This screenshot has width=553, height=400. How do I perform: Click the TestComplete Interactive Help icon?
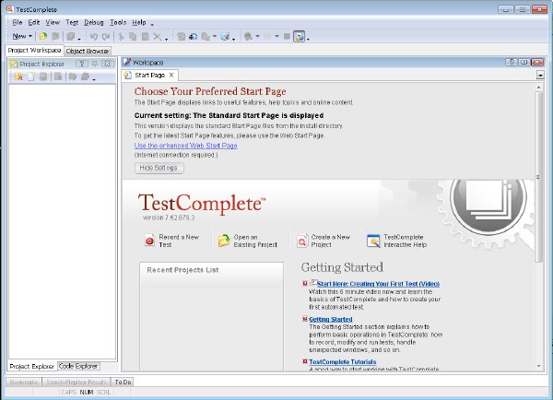(x=373, y=241)
